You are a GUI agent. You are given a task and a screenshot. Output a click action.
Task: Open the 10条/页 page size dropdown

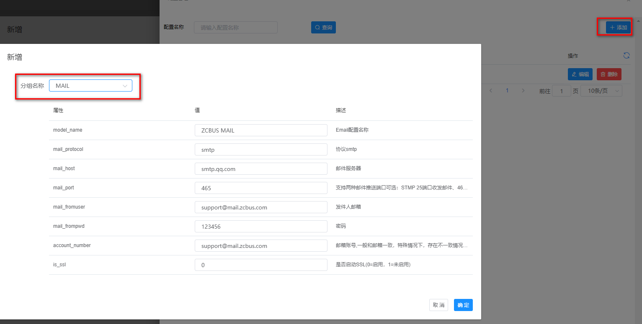click(601, 91)
